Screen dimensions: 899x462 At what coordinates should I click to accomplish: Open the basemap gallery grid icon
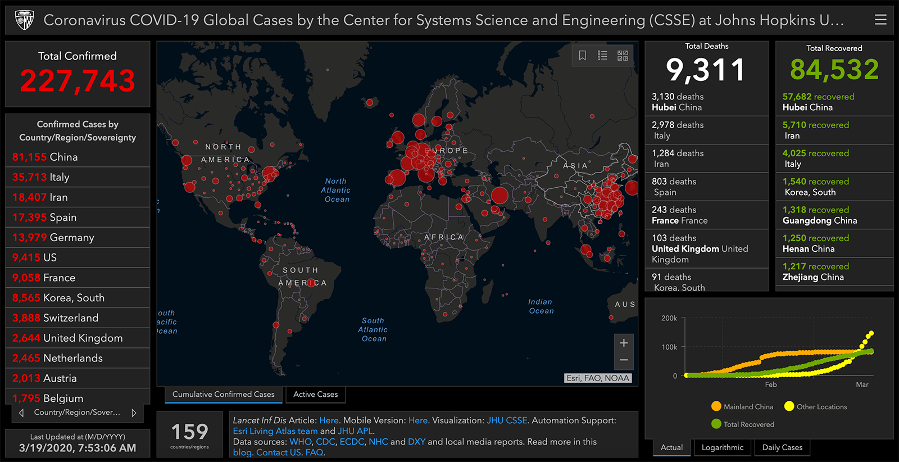(623, 55)
